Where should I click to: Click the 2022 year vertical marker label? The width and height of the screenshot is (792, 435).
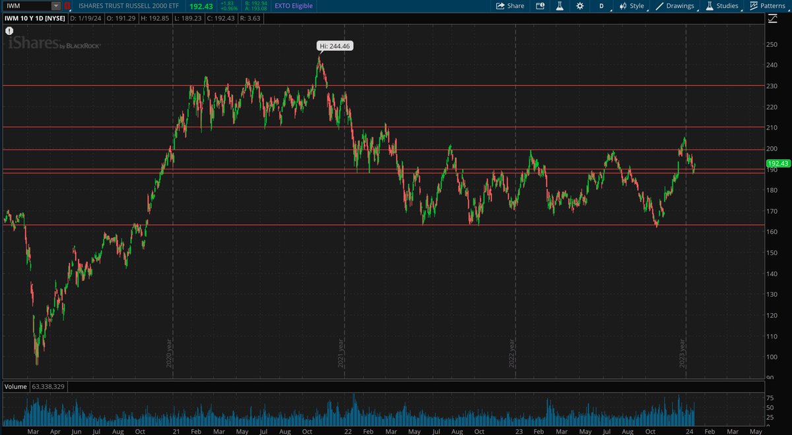(x=512, y=354)
